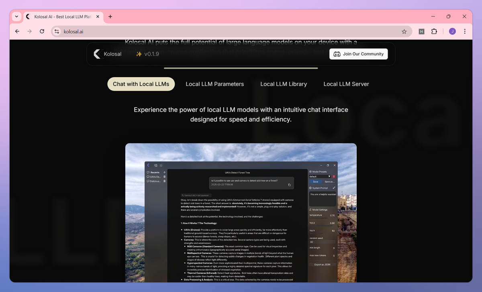
Task: Open the H extension icon
Action: click(421, 31)
